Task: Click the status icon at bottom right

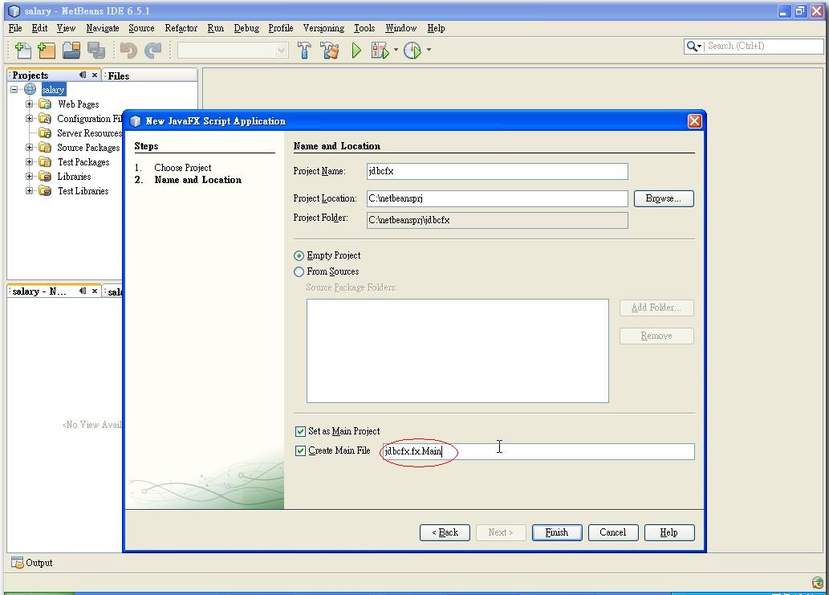Action: [x=818, y=583]
